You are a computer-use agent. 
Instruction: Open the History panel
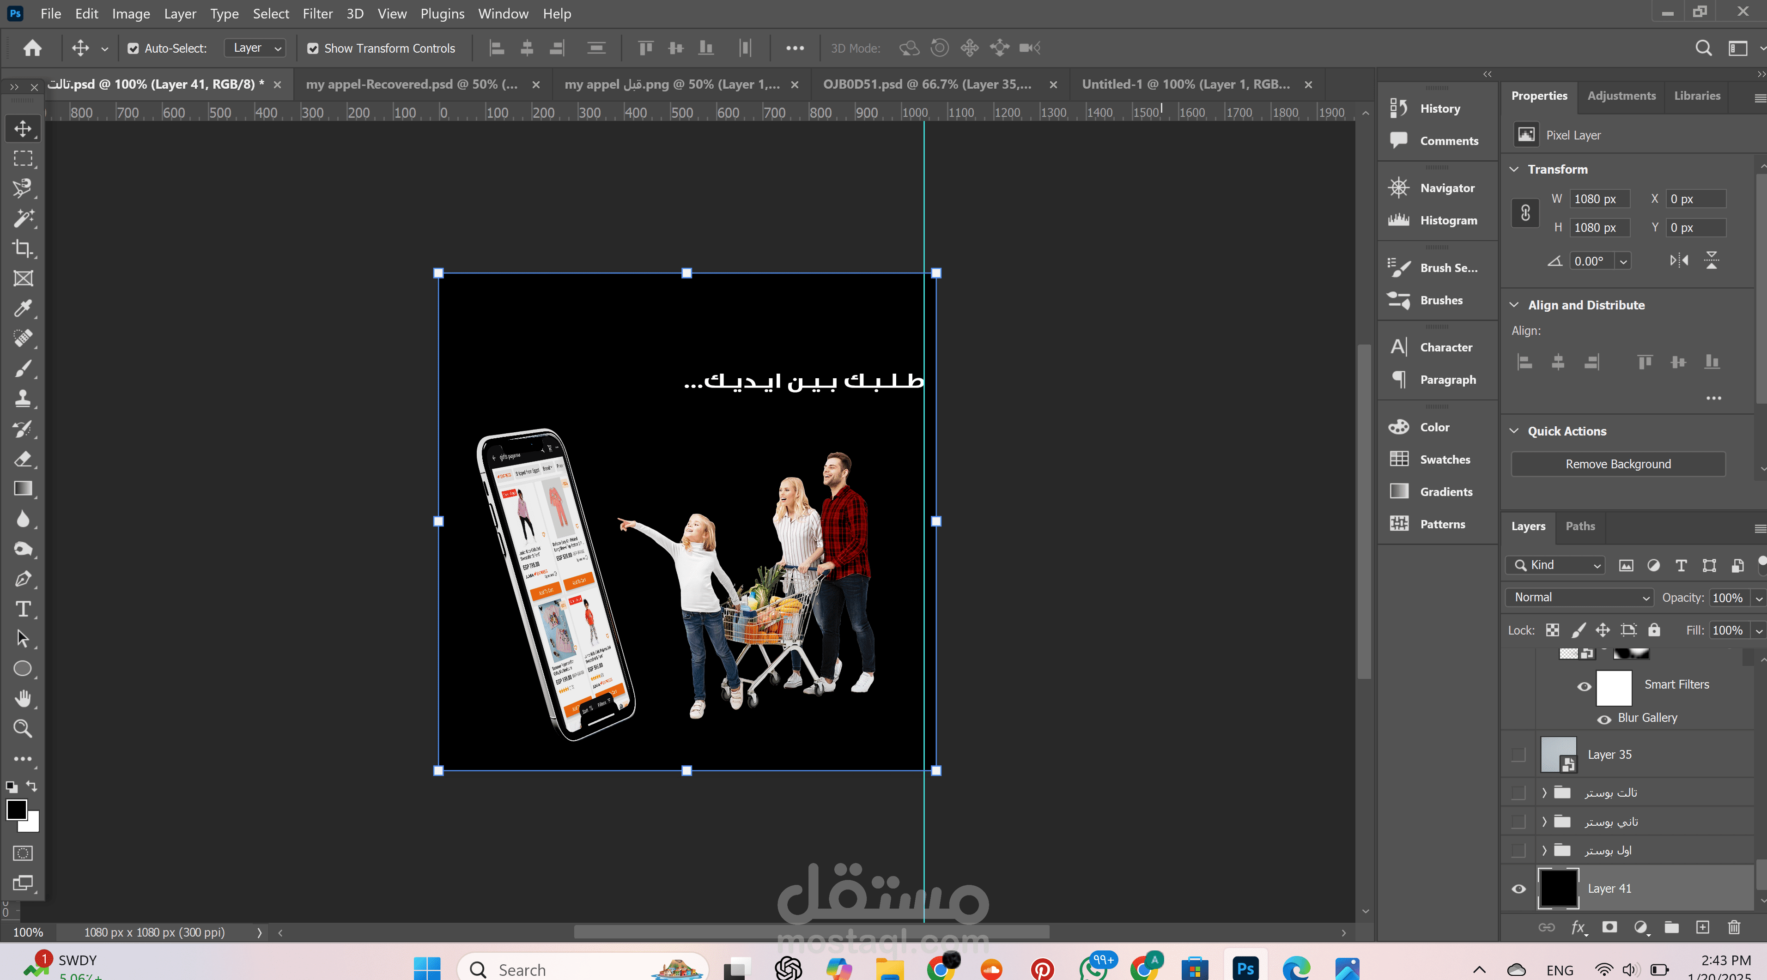pos(1436,109)
